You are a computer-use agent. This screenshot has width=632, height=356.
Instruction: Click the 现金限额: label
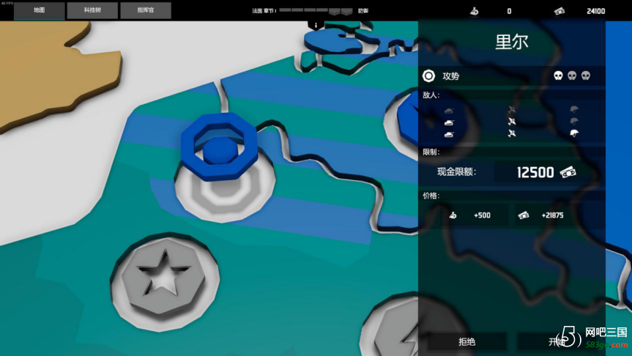(457, 172)
